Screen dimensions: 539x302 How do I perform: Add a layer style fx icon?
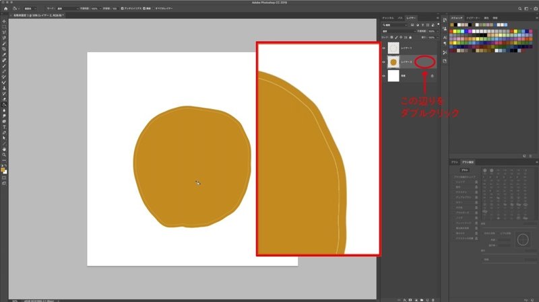coord(405,300)
